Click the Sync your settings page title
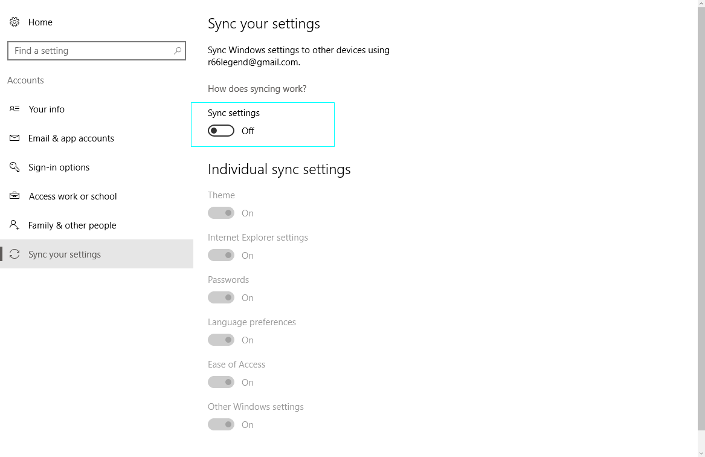 pyautogui.click(x=264, y=24)
